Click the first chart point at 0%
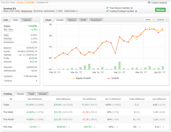The image size is (171, 132). coord(55,58)
